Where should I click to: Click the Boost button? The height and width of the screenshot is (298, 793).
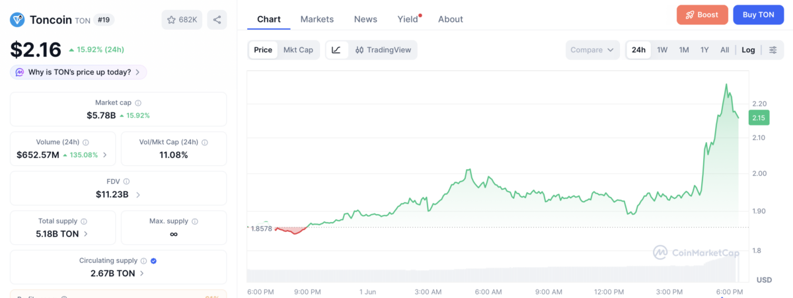pyautogui.click(x=702, y=15)
